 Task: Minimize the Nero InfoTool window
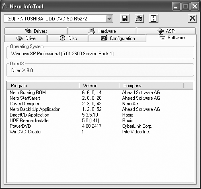[176, 6]
